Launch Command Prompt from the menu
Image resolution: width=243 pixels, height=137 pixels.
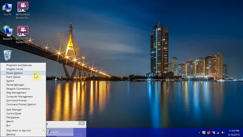pyautogui.click(x=23, y=100)
